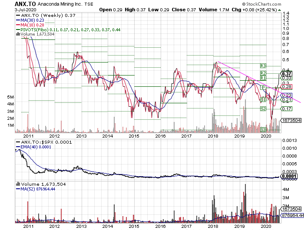The image size is (304, 230).
Task: Click the 0.0013 value on ratio panel scale
Action: click(290, 140)
